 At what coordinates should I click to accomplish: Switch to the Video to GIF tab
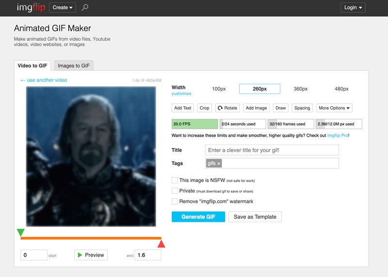[32, 65]
